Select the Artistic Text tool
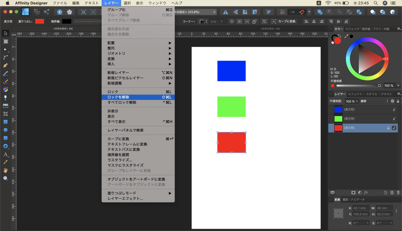The height and width of the screenshot is (231, 402). point(5,154)
